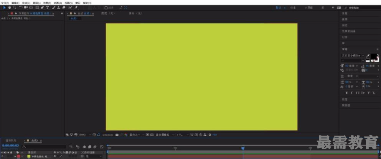Enable motion blur icon in timeline
This screenshot has width=381, height=159.
(95, 147)
